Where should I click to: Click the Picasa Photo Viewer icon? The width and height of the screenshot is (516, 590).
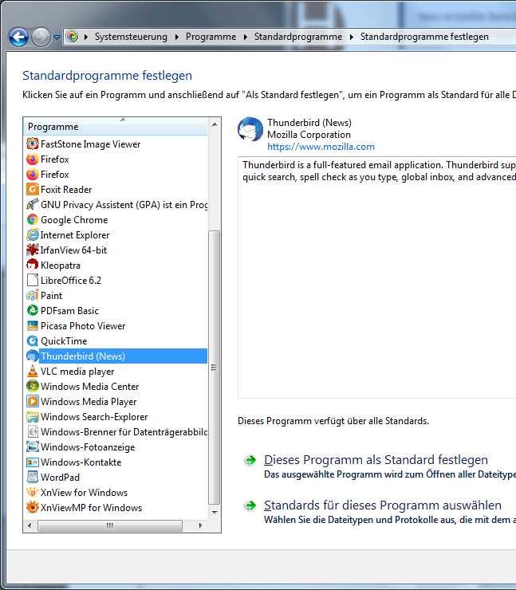(33, 325)
